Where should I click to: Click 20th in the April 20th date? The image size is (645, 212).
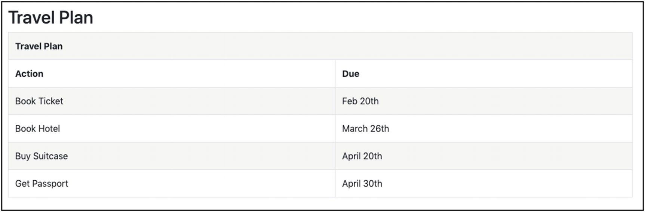372,156
